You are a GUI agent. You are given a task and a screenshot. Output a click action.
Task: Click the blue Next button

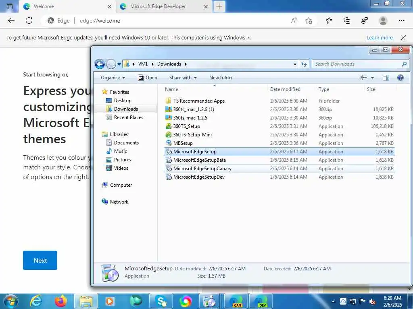pos(40,260)
